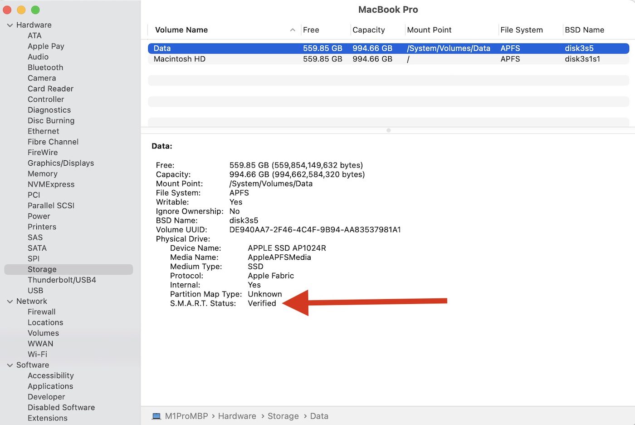The image size is (635, 425).
Task: Collapse the Hardware section in sidebar
Action: [10, 25]
